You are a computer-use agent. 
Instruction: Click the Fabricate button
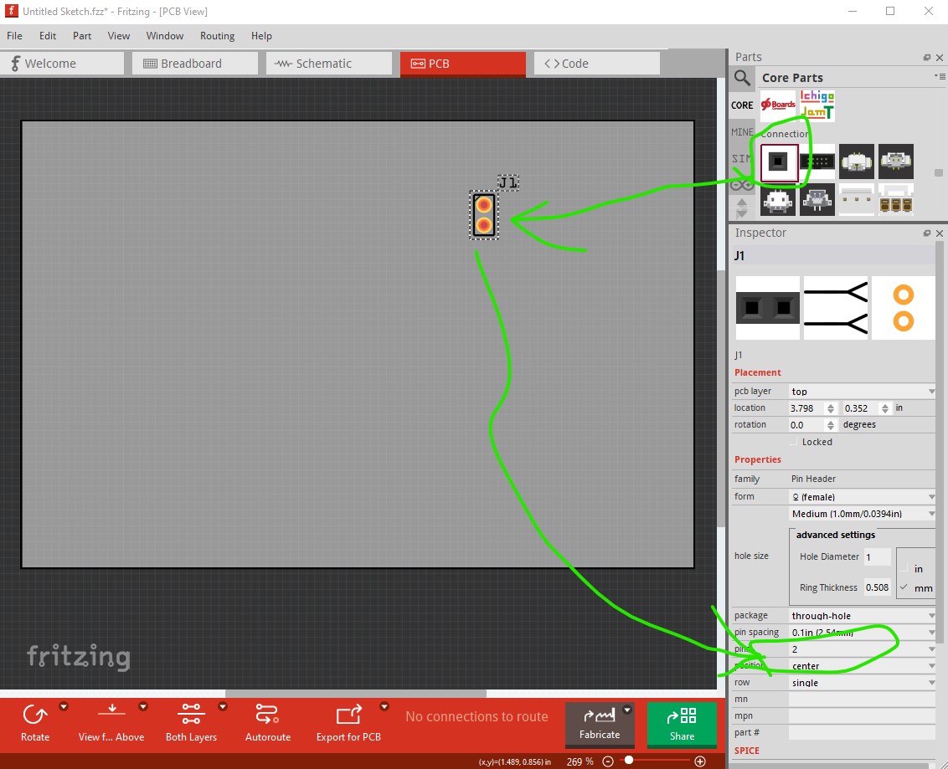[x=600, y=724]
